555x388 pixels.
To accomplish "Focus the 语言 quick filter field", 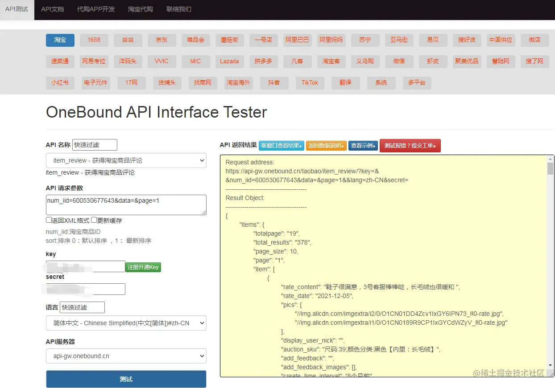I will click(82, 307).
